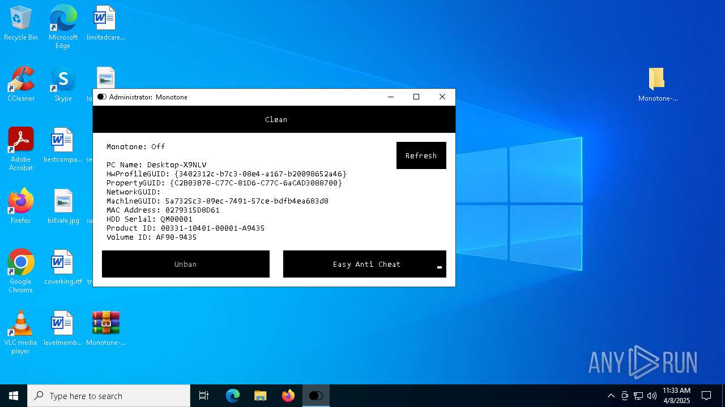Select the limitedcare Word document on desktop
725x407 pixels.
coord(105,23)
